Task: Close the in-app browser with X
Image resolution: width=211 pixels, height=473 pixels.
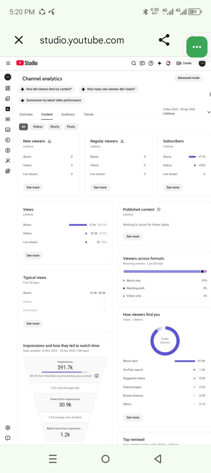Action: pyautogui.click(x=19, y=40)
